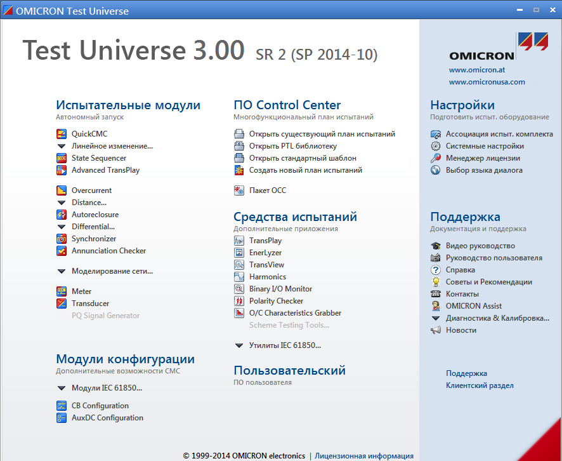Open the Клиентский раздел link

480,385
